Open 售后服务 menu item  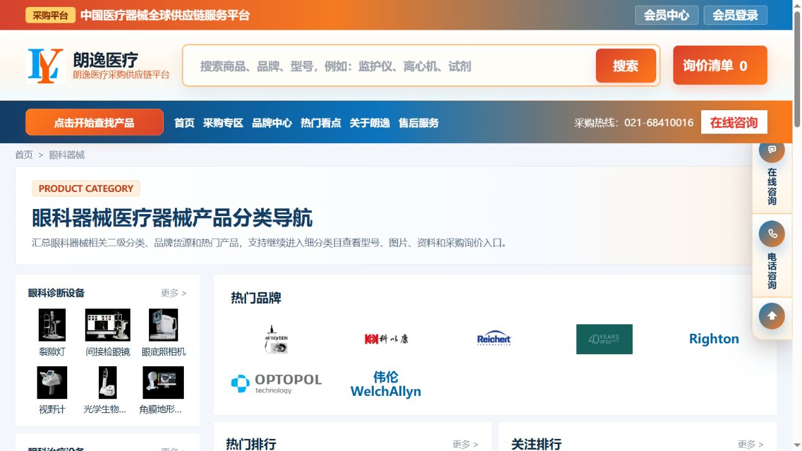click(418, 123)
